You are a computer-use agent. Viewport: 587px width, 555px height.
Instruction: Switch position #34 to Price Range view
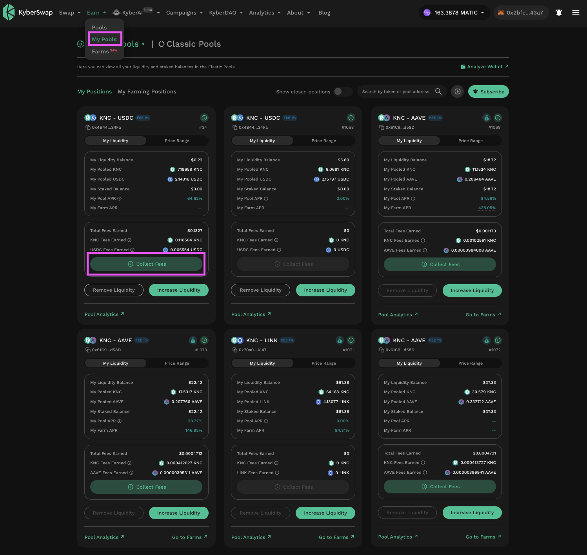click(177, 141)
